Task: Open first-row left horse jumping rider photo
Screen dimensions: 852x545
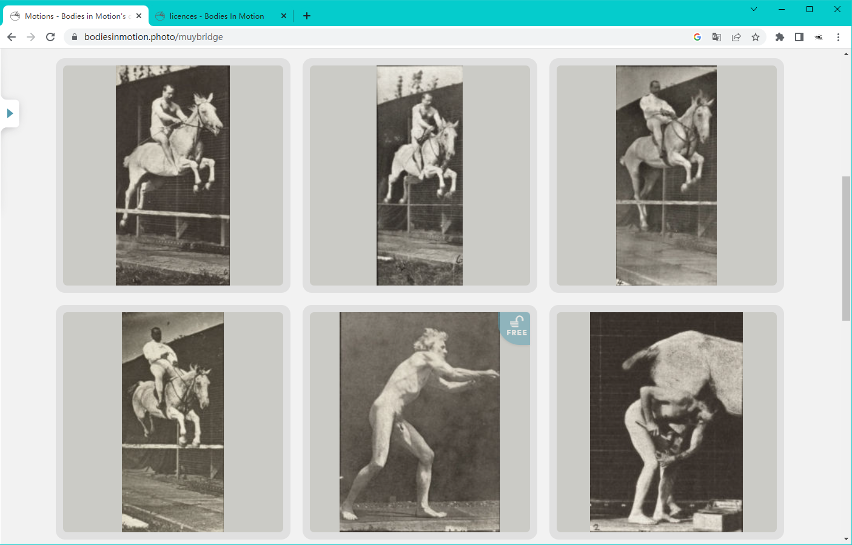Action: pos(173,175)
